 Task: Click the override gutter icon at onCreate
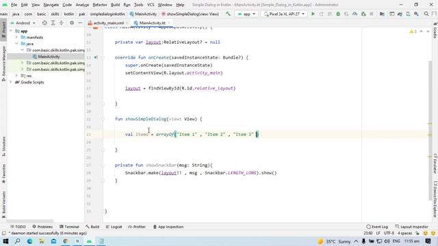96,57
